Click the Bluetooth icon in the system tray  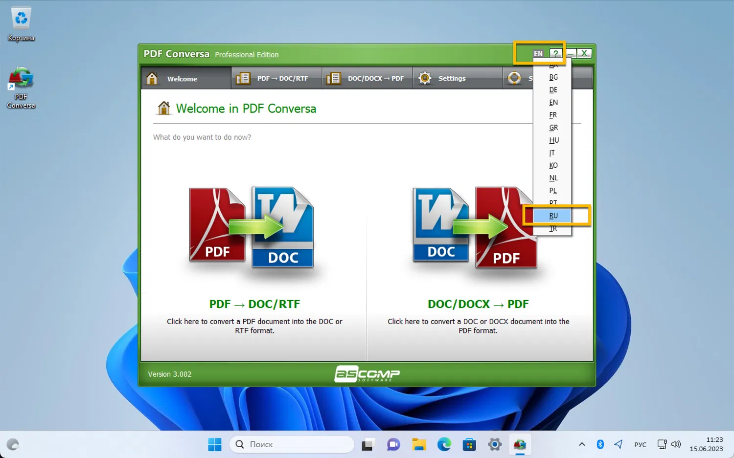(x=600, y=444)
